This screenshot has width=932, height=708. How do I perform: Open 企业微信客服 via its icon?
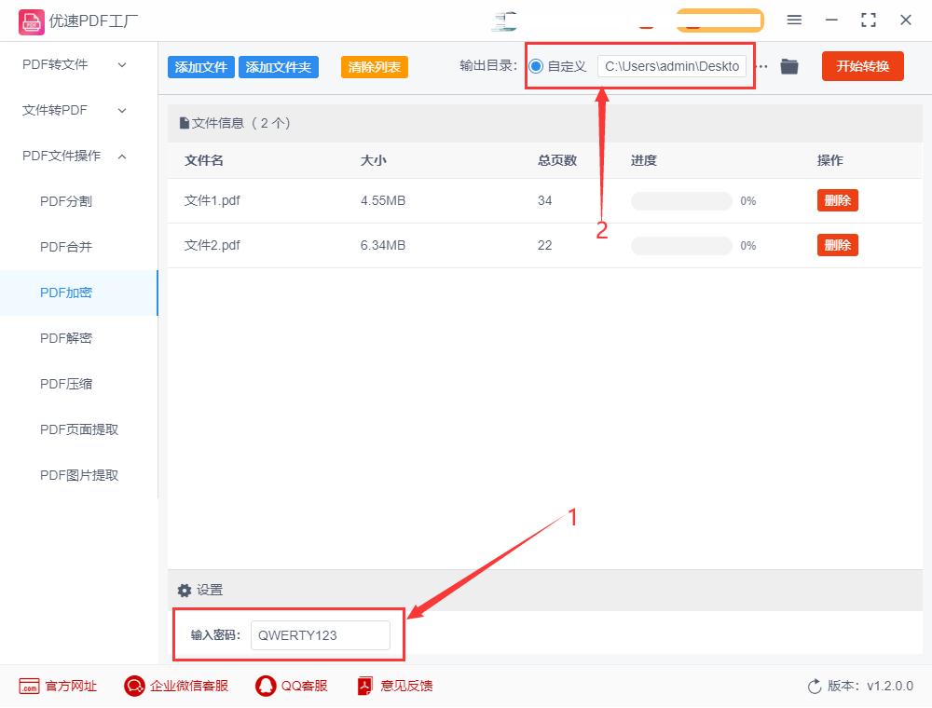133,686
